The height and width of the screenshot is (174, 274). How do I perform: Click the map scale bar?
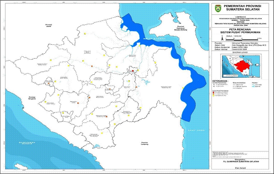pos(242,39)
